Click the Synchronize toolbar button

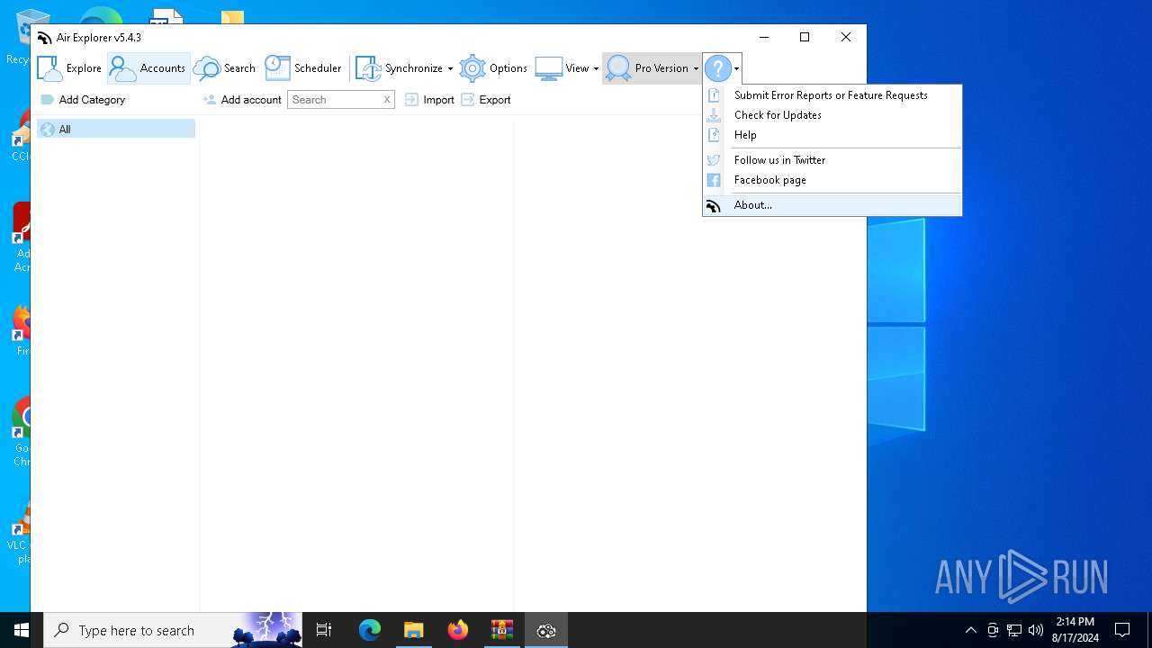(399, 68)
